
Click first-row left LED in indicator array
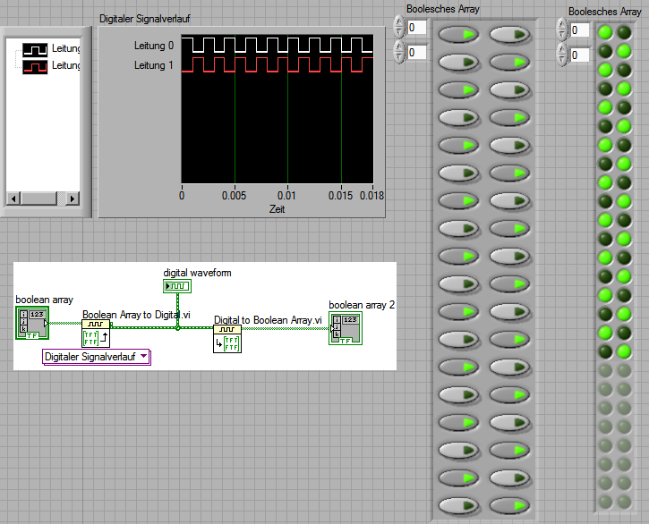coord(606,33)
